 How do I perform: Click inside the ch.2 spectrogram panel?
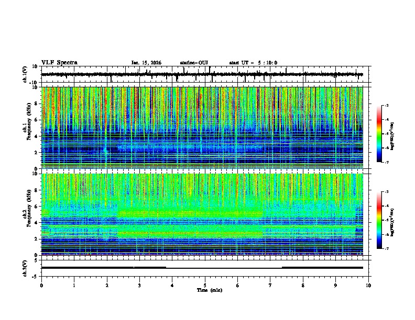(202, 214)
